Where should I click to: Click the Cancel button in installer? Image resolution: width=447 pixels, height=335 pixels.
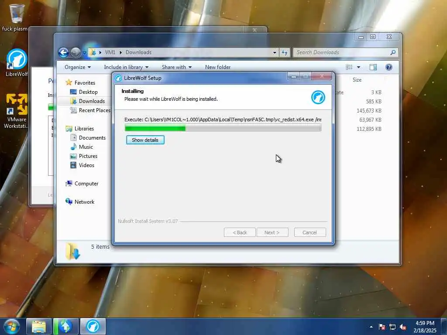click(309, 232)
